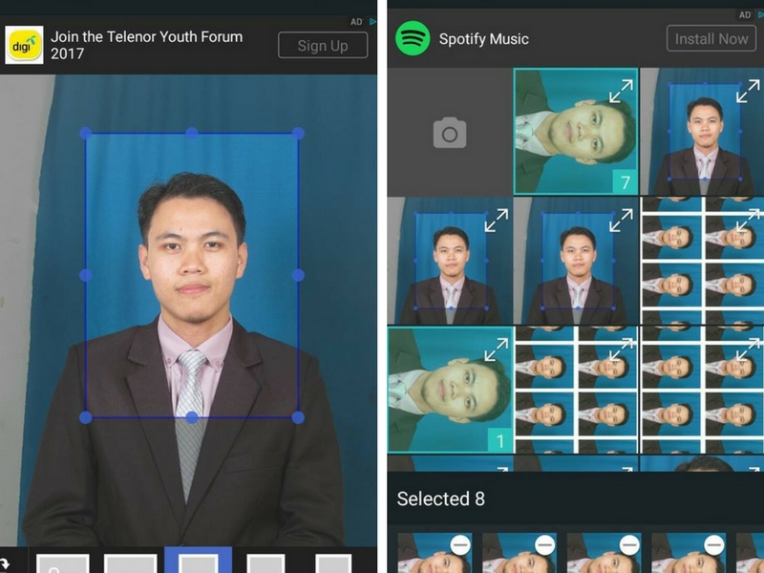Screen dimensions: 764x573
Task: Click the crop box right edge middle handle
Action: click(298, 275)
